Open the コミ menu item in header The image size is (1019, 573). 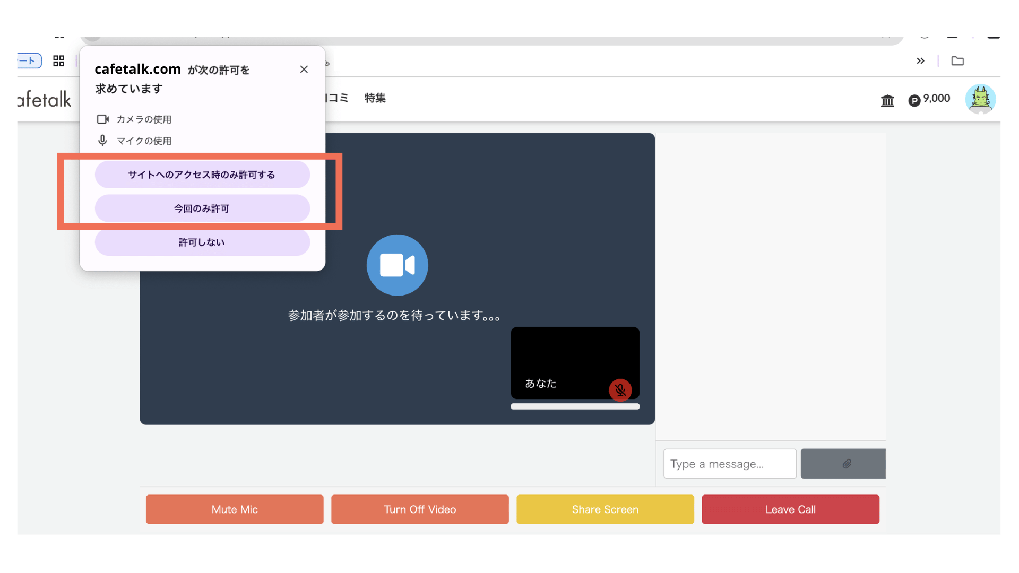coord(338,98)
